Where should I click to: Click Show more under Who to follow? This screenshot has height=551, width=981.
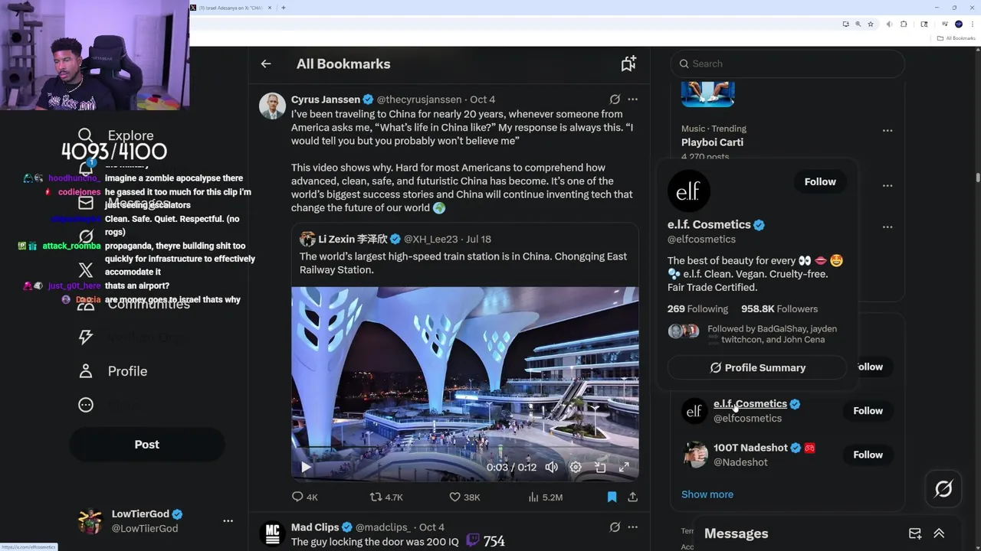[x=707, y=494]
